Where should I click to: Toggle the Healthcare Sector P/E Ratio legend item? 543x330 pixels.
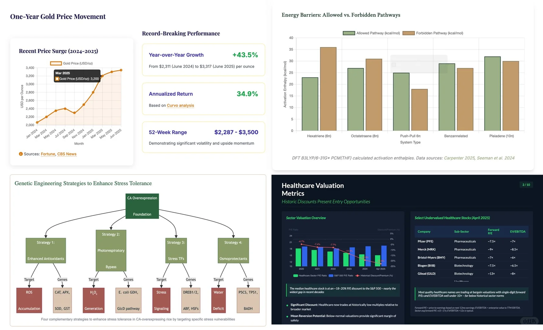310,276
